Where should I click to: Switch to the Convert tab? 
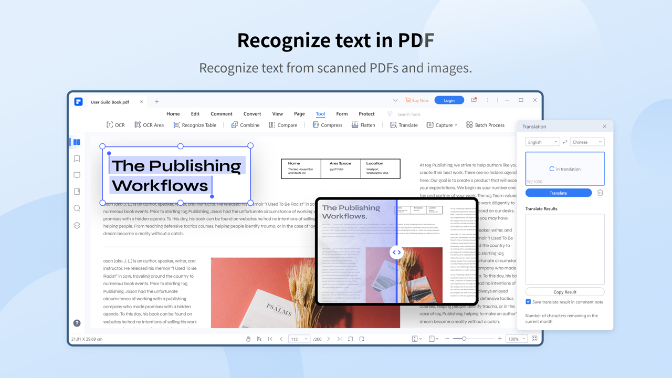point(252,114)
